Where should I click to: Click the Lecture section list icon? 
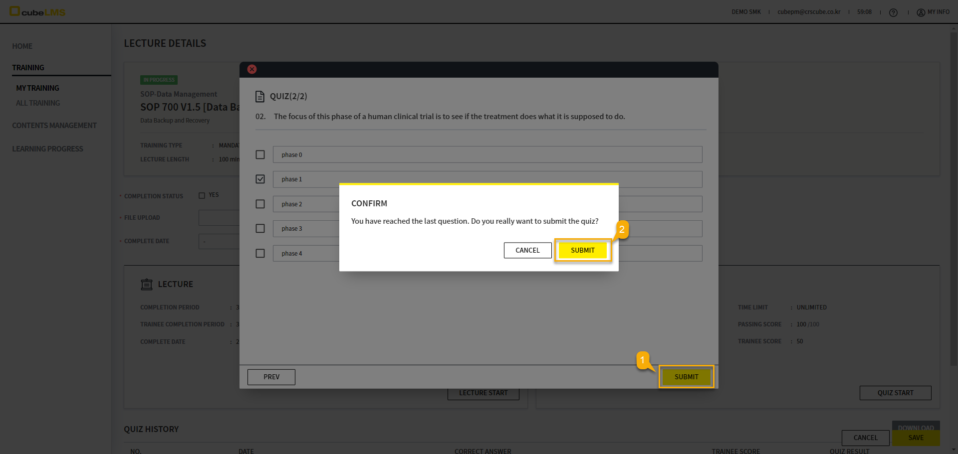(147, 284)
